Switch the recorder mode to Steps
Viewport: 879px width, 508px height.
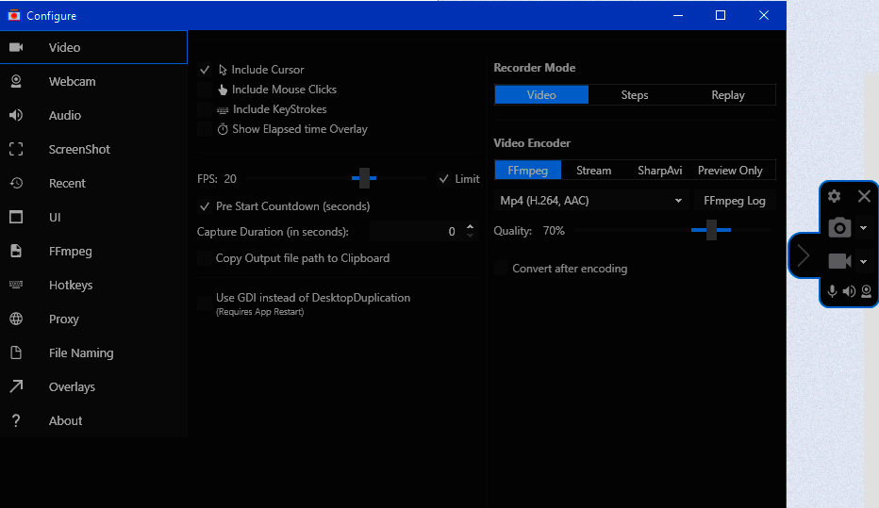click(x=634, y=95)
